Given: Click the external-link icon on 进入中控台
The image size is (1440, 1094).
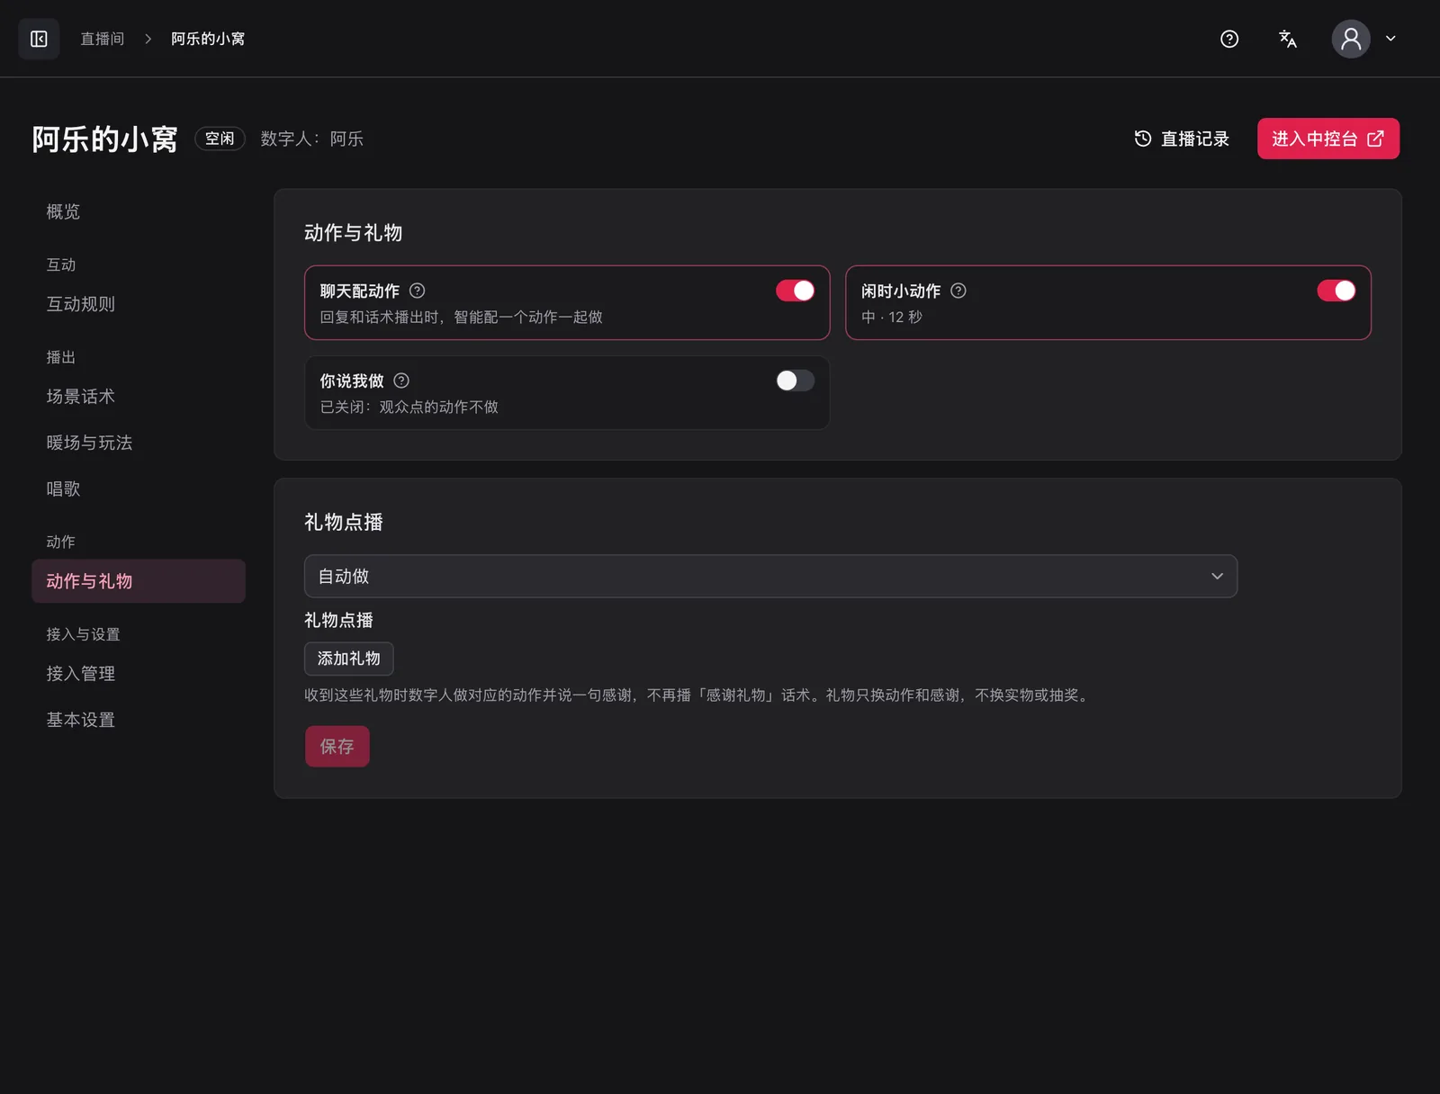Looking at the screenshot, I should coord(1375,139).
